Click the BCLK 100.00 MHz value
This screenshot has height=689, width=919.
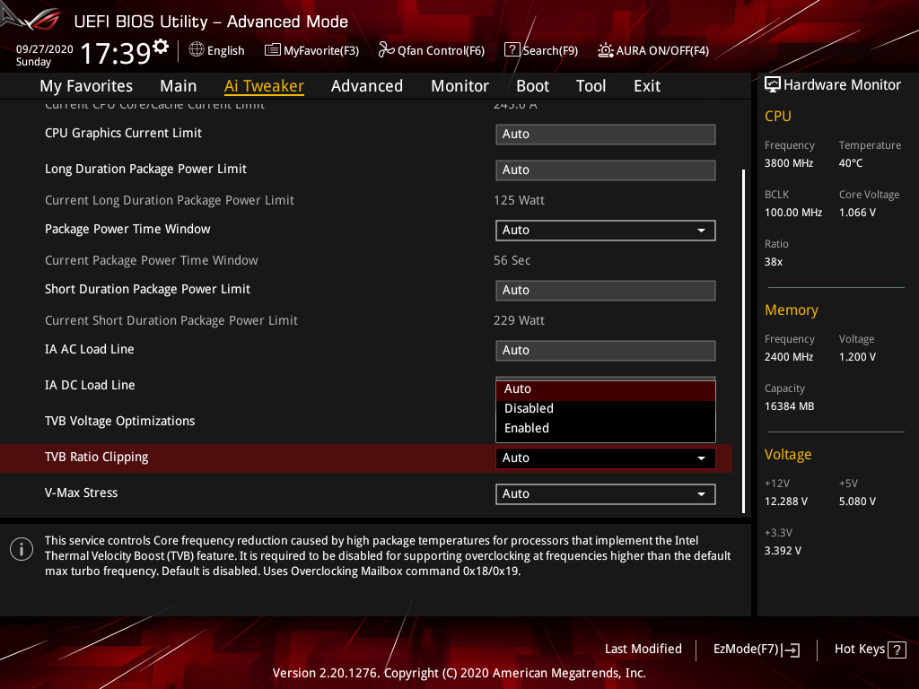click(793, 213)
